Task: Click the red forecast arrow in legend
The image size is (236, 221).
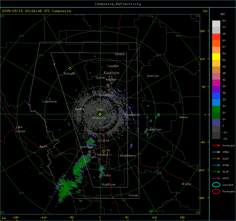Action: pyautogui.click(x=216, y=145)
